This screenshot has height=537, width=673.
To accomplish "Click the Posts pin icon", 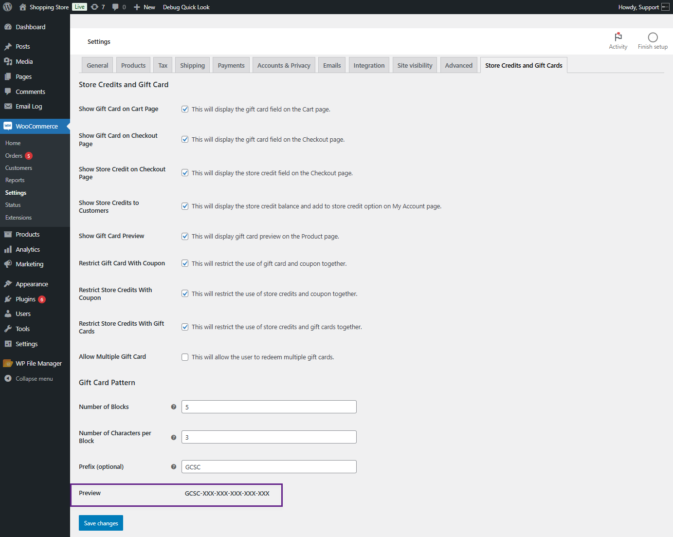I will coord(8,47).
